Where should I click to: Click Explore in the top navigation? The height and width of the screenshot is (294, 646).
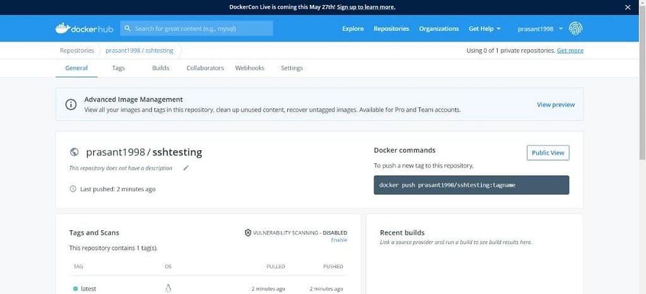(x=353, y=29)
